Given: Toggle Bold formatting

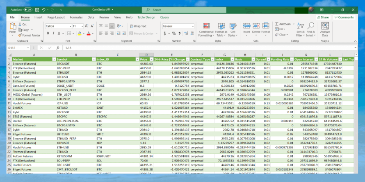Looking at the screenshot, I should point(48,33).
